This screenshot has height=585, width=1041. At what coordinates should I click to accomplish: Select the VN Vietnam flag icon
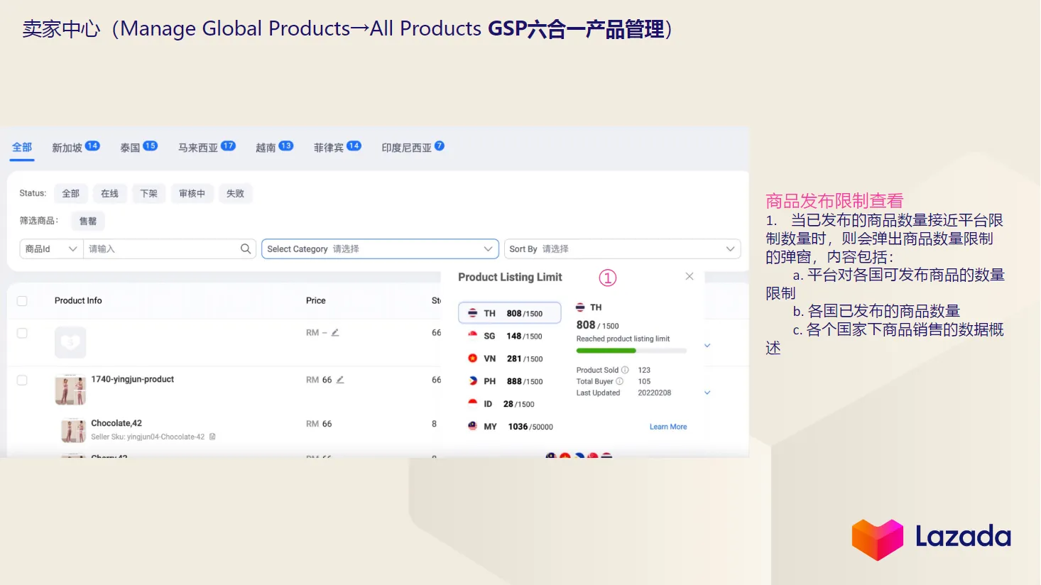point(472,359)
